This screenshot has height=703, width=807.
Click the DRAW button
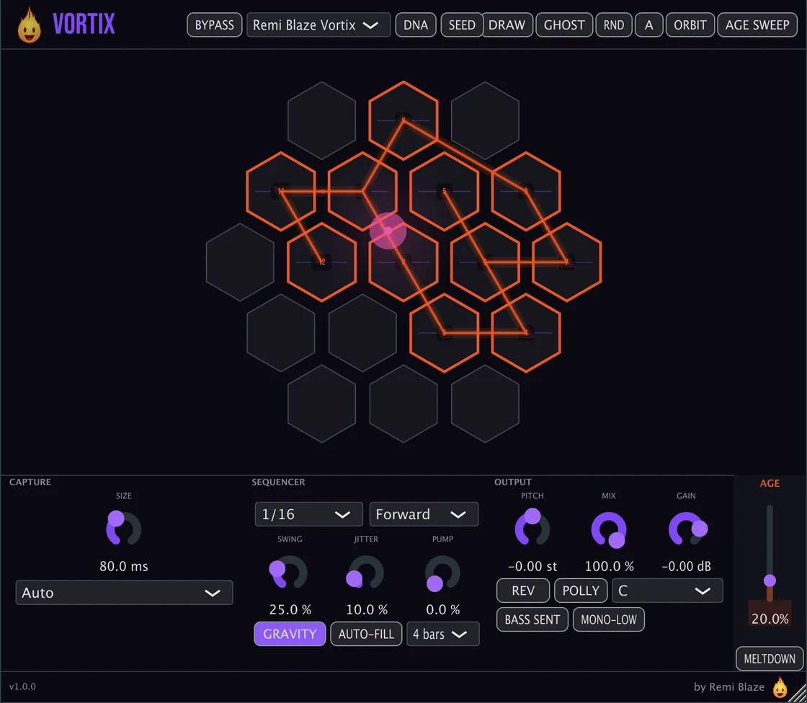pos(507,25)
